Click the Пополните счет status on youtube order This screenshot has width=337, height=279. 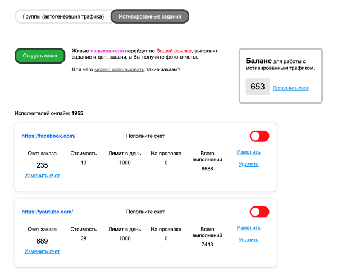[145, 212]
